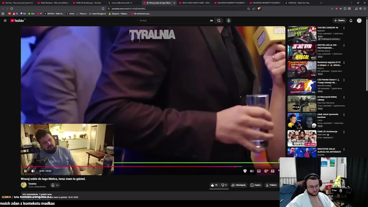The width and height of the screenshot is (368, 207).
Task: Open options for 64 Niszczyciel dobrej zabawy
Action: (344, 97)
